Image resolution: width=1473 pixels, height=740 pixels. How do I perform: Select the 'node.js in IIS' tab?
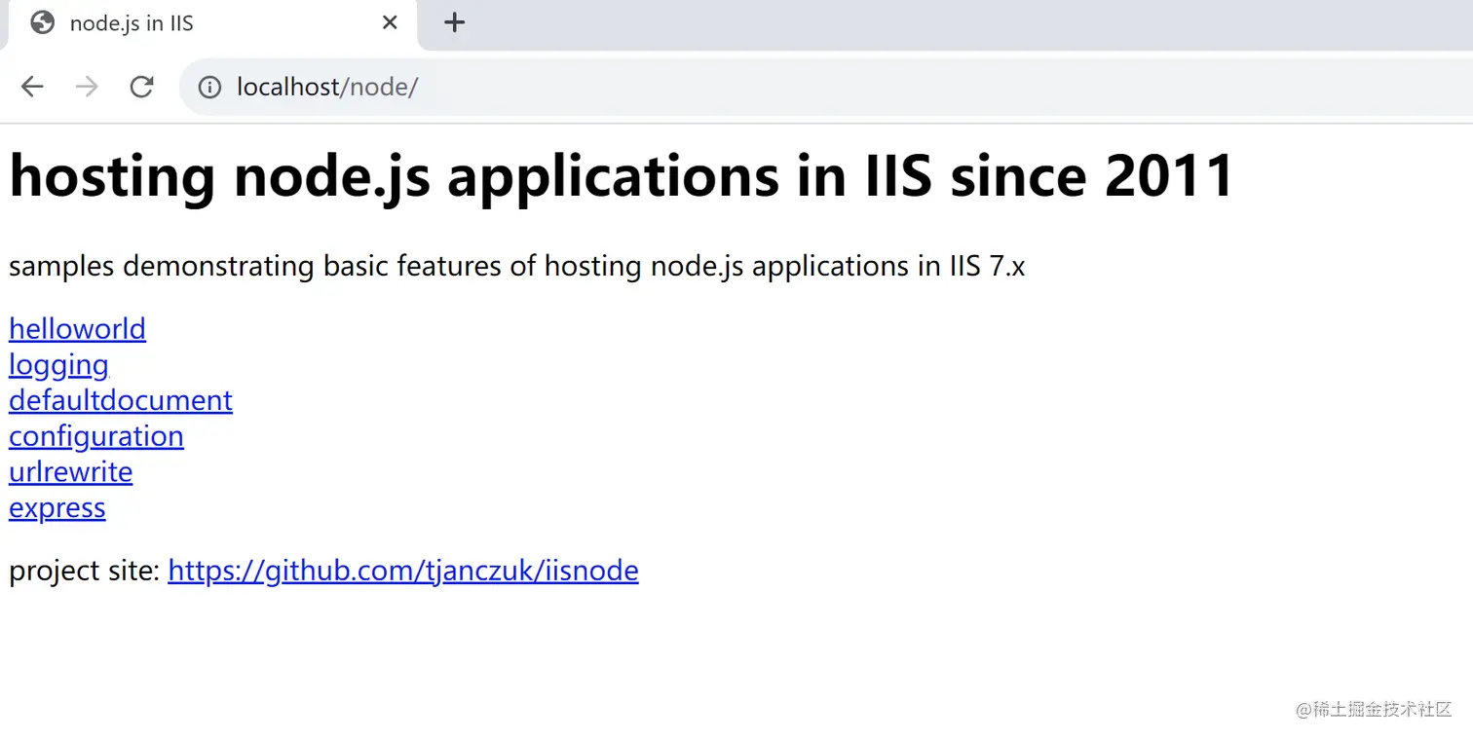pos(212,23)
